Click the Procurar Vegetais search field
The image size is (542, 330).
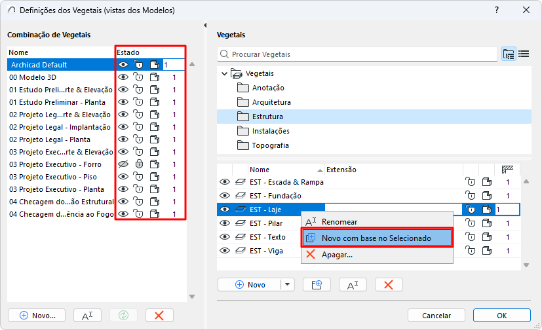coord(357,54)
